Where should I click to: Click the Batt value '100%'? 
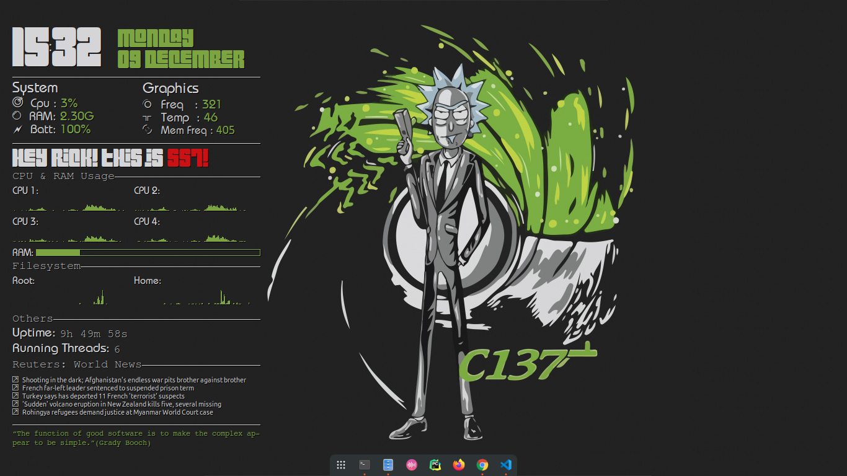(x=76, y=129)
